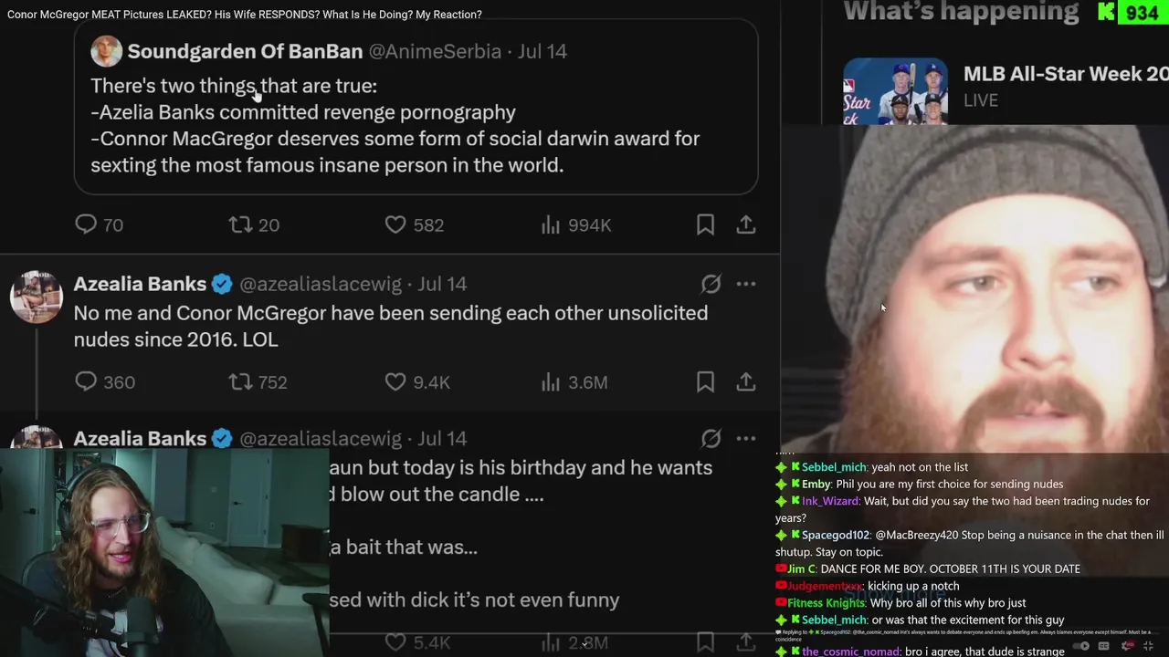The height and width of the screenshot is (657, 1169).
Task: Share the tweet with 994K views
Action: pos(746,224)
